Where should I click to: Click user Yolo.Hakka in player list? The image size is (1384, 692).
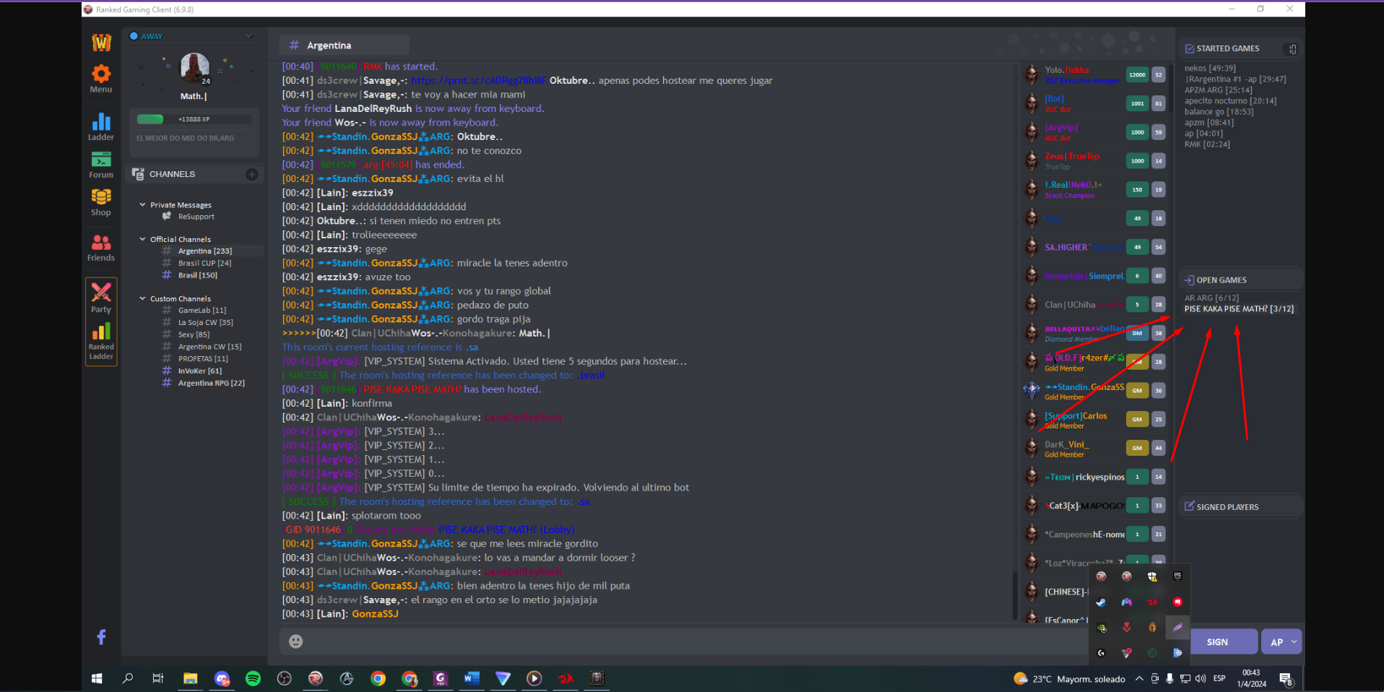pos(1066,70)
